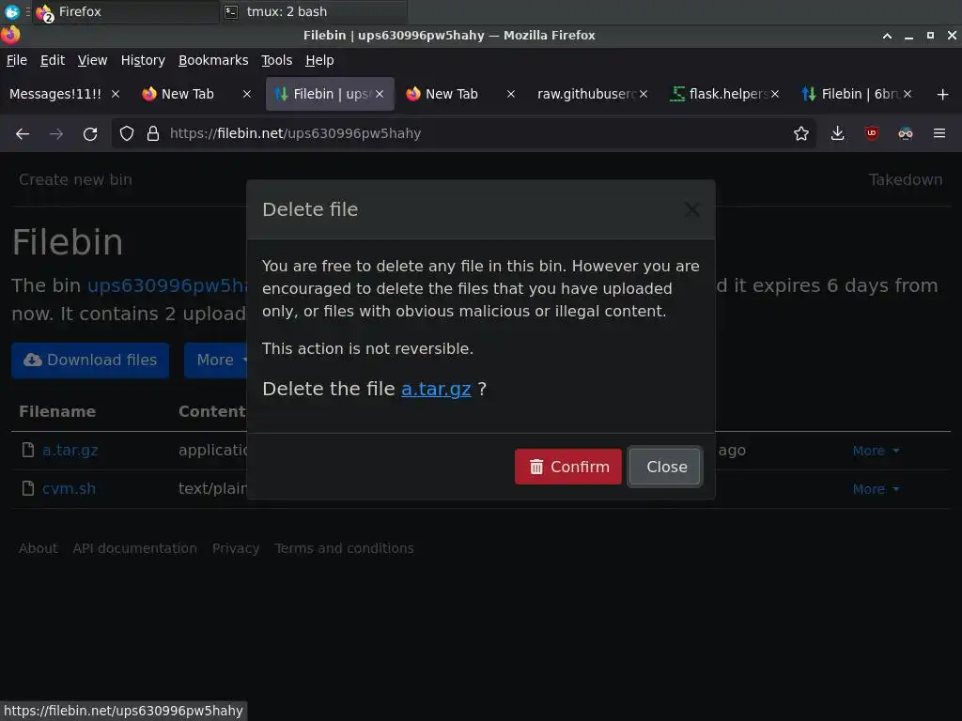Screen dimensions: 962x721
Task: Click the bin name ups630996pw5hahy link
Action: (167, 285)
